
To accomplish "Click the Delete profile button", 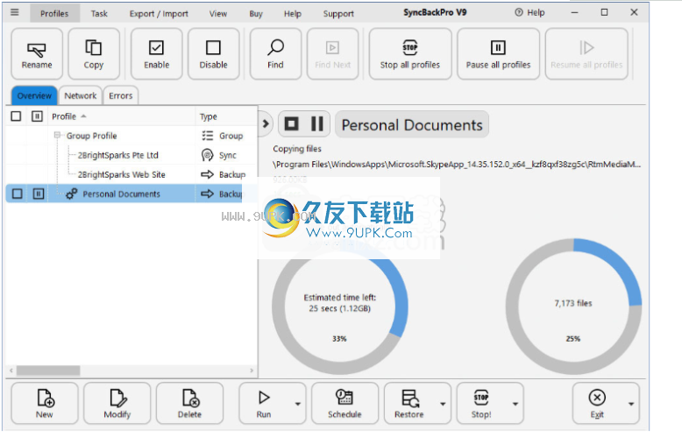I will (189, 403).
